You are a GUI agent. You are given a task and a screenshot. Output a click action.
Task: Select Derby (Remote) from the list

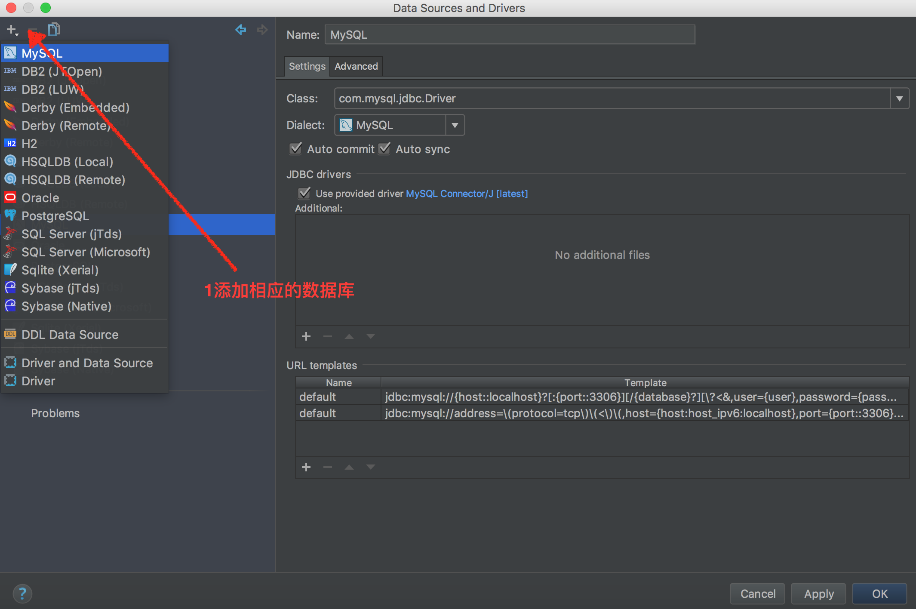(x=85, y=125)
